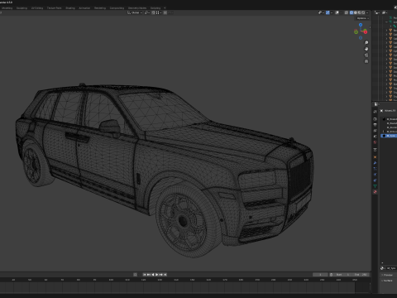Open outliner editor type dropdown
The width and height of the screenshot is (397, 298).
pos(377,12)
